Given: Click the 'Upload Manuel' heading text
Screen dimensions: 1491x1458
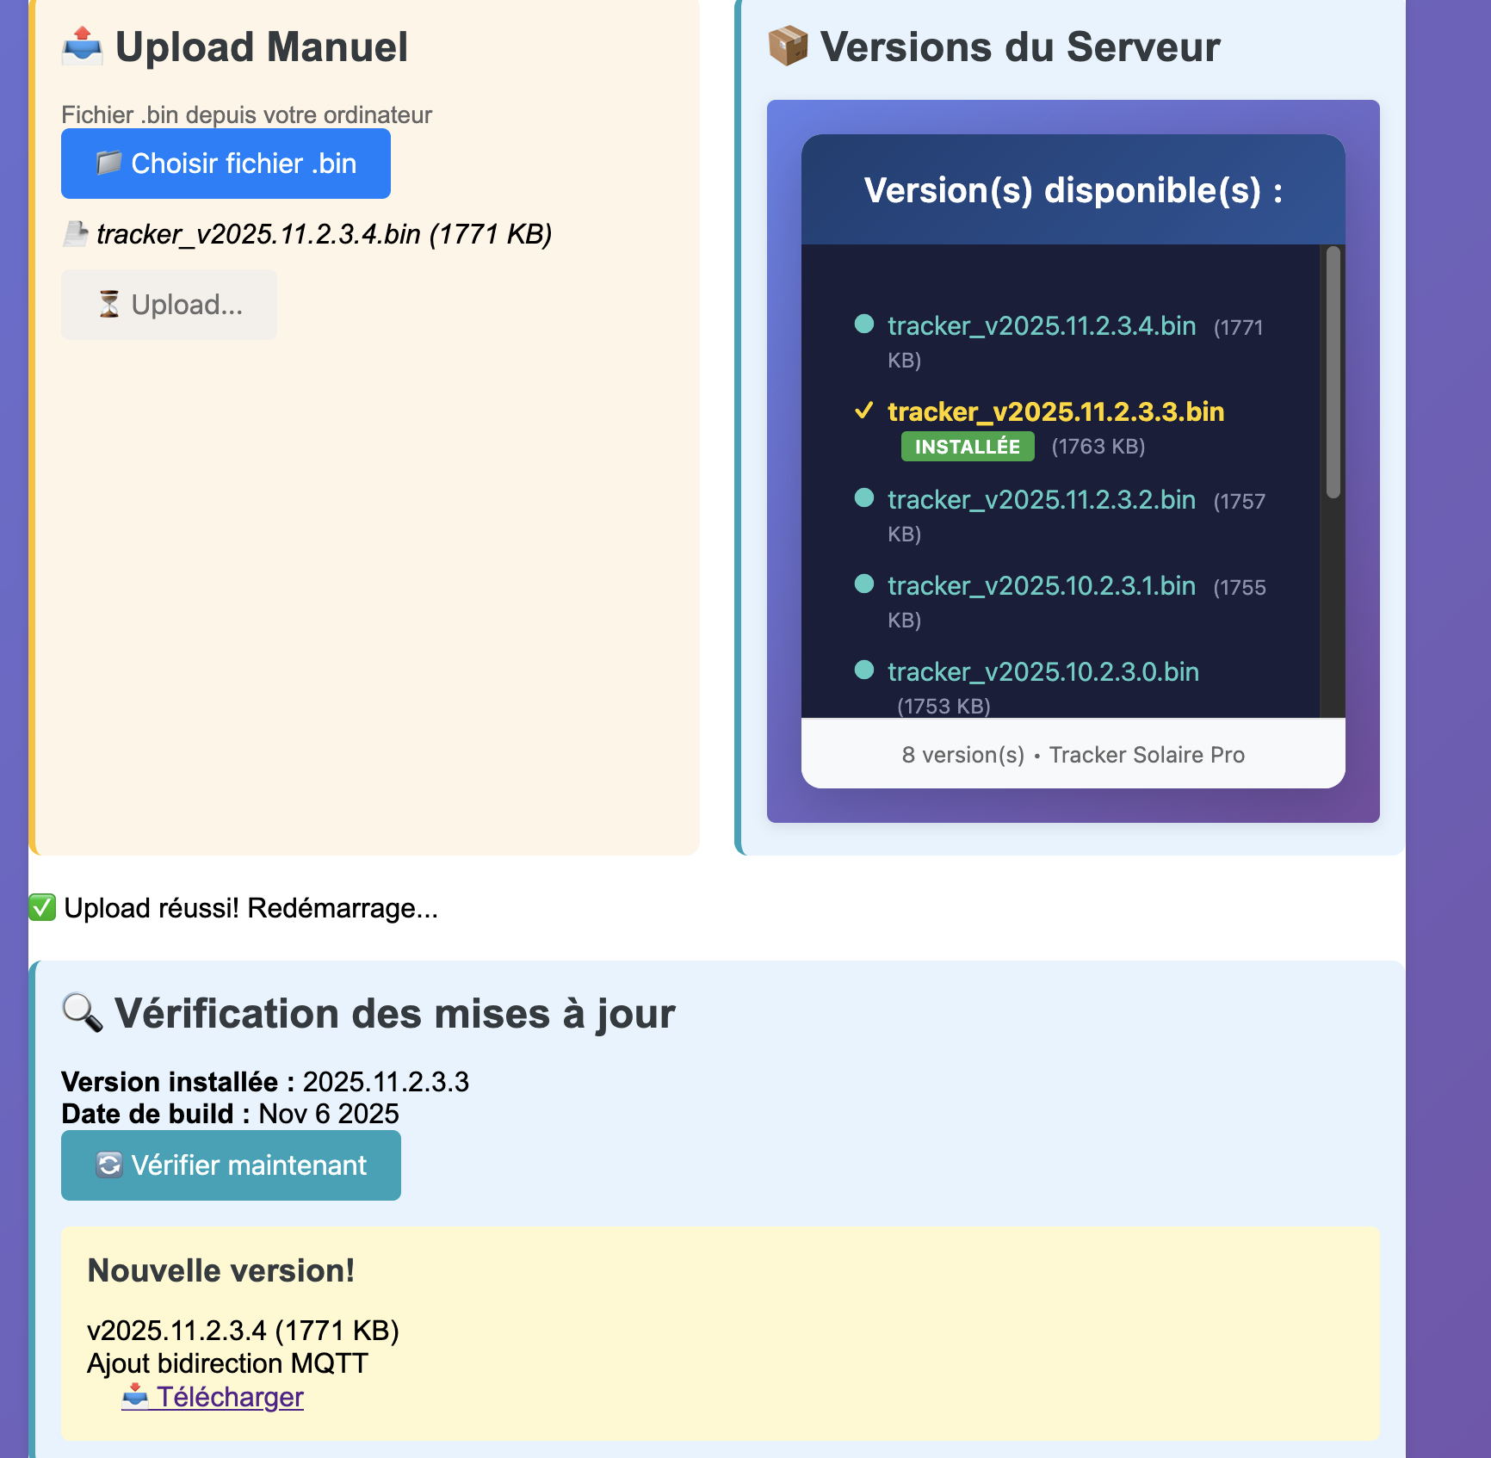Looking at the screenshot, I should point(262,46).
